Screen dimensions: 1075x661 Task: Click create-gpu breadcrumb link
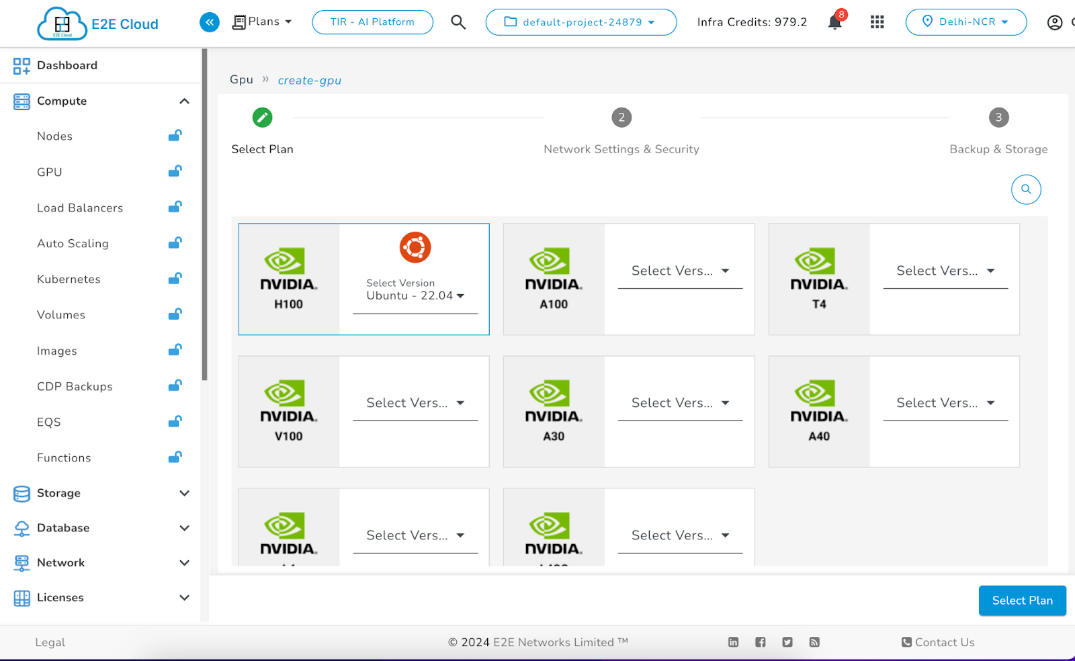[x=310, y=81]
